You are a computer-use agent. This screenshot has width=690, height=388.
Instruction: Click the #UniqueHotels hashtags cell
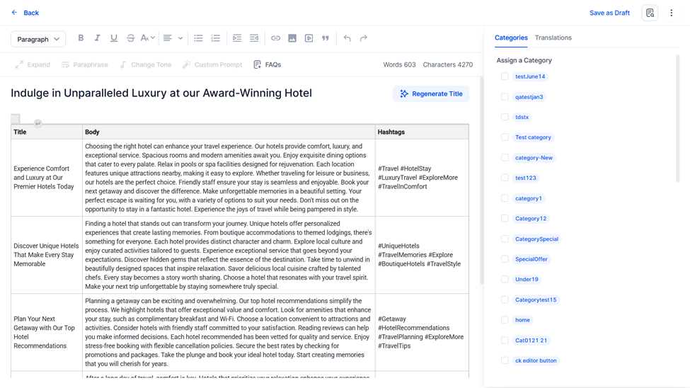pos(422,255)
